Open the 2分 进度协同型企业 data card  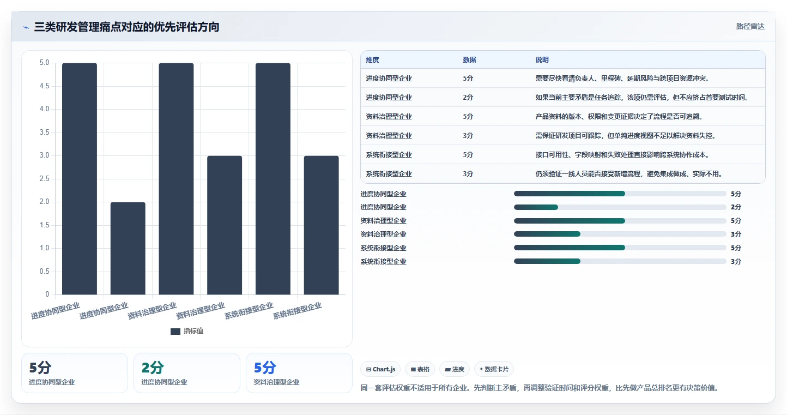point(187,373)
